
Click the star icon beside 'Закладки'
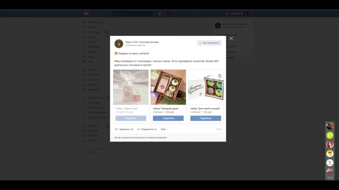[84, 75]
